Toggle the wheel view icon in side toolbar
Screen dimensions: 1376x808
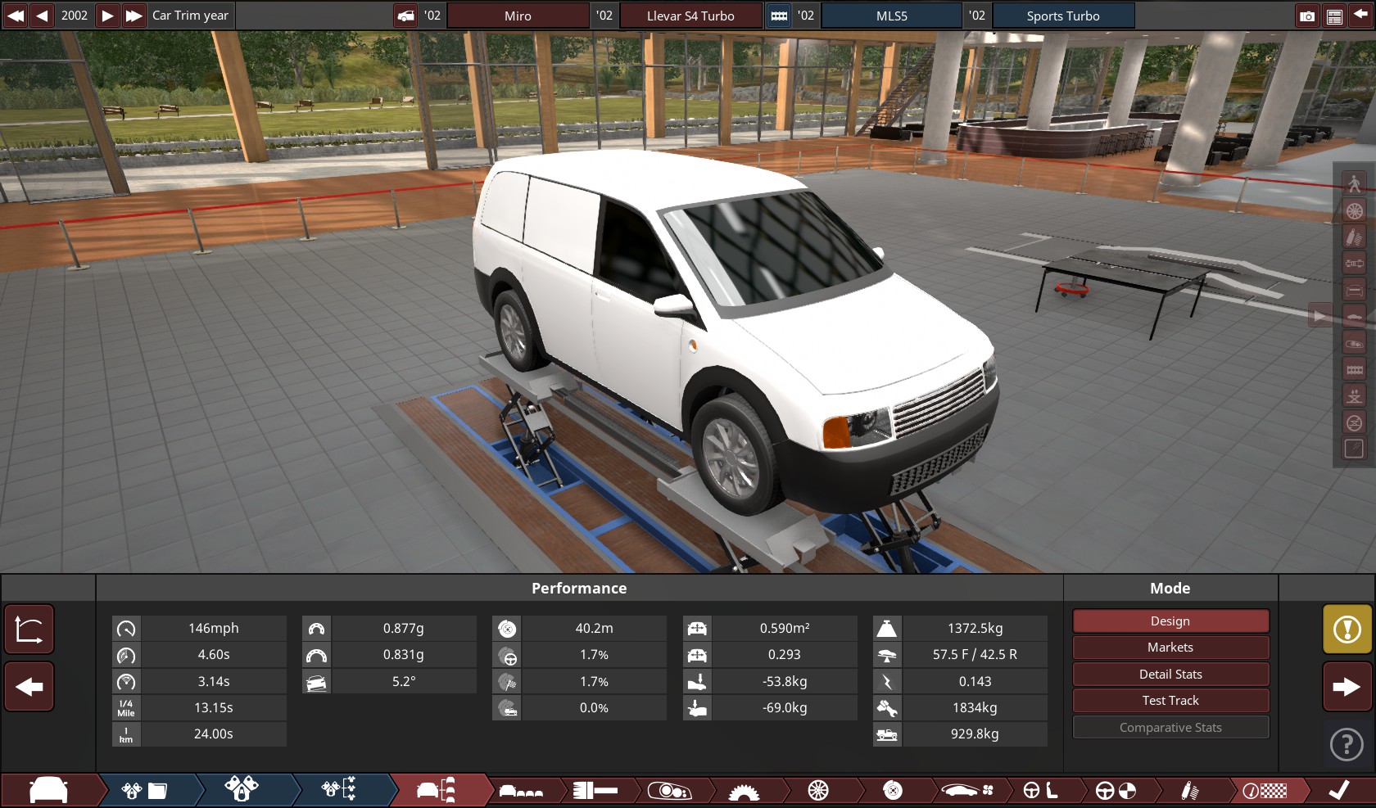click(x=1354, y=210)
